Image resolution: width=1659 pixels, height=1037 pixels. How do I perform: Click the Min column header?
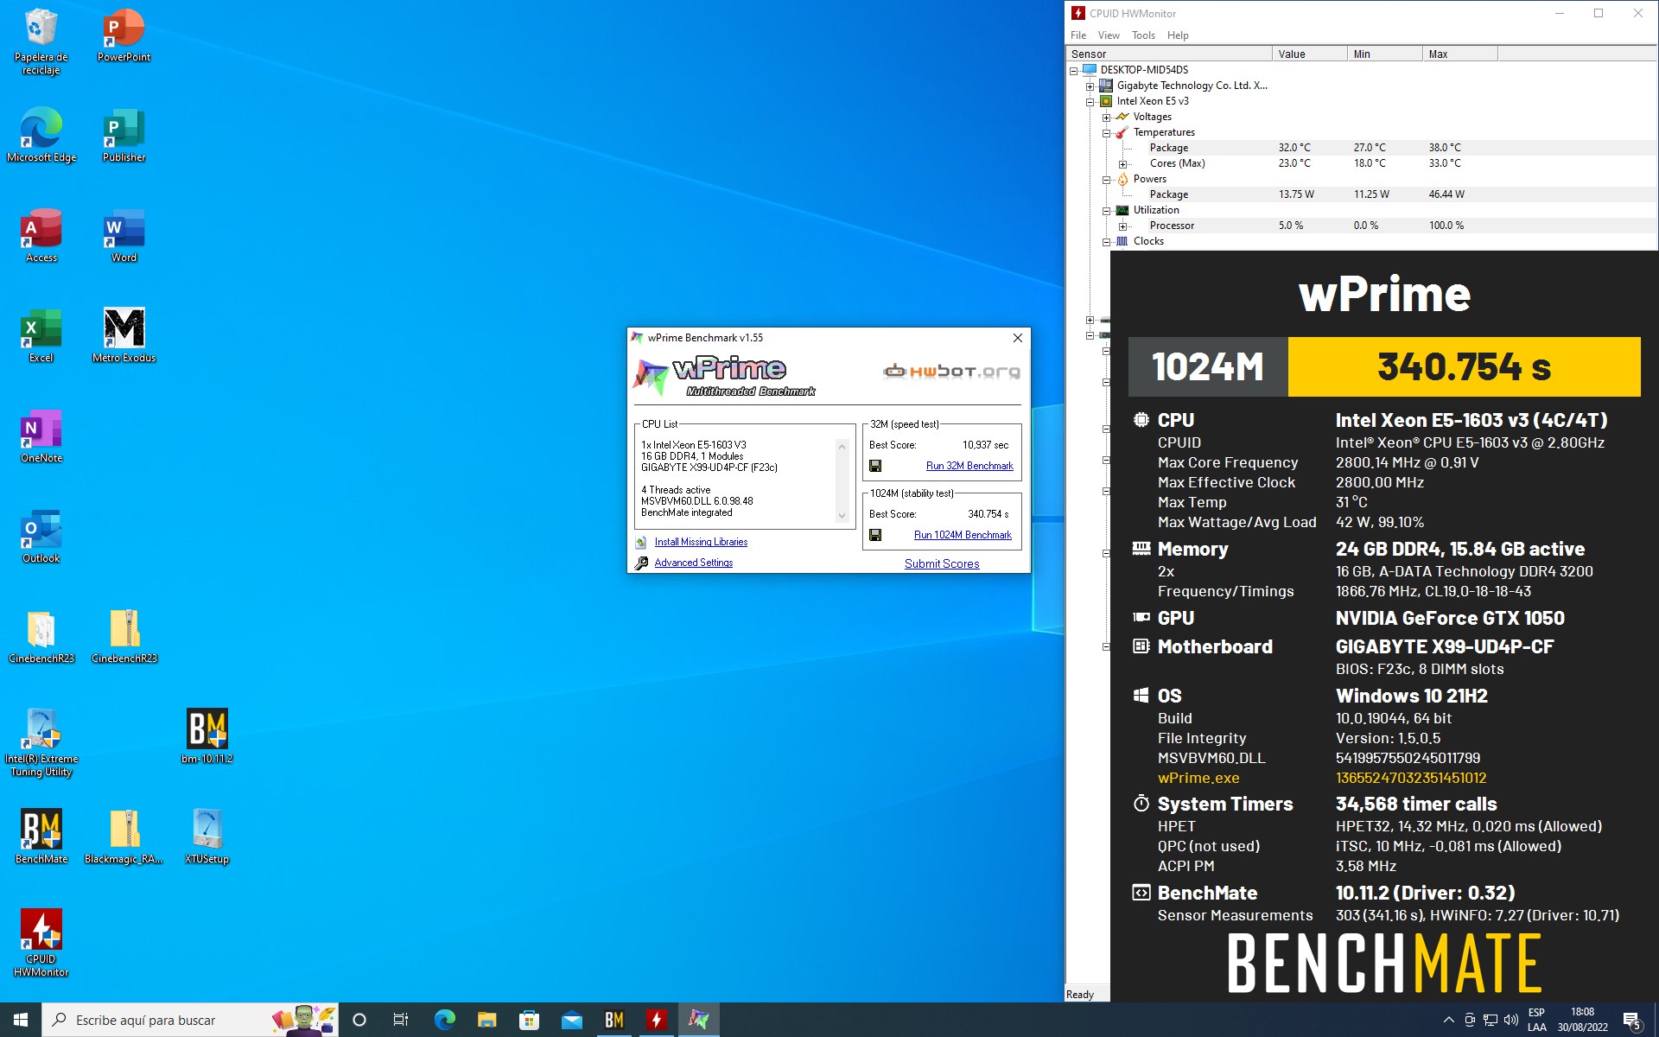coord(1384,54)
